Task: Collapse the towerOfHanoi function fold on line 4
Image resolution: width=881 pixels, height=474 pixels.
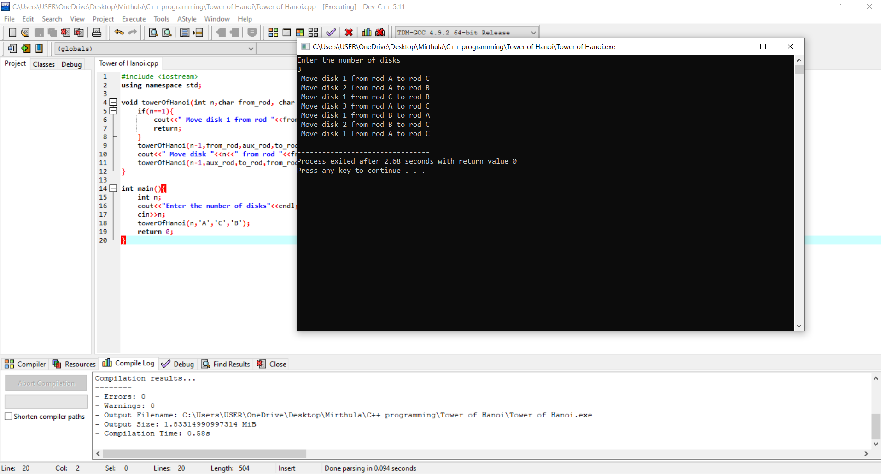Action: click(113, 103)
